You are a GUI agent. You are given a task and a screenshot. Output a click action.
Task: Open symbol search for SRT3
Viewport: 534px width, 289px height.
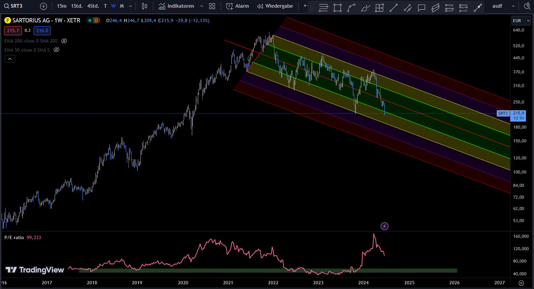pos(13,6)
